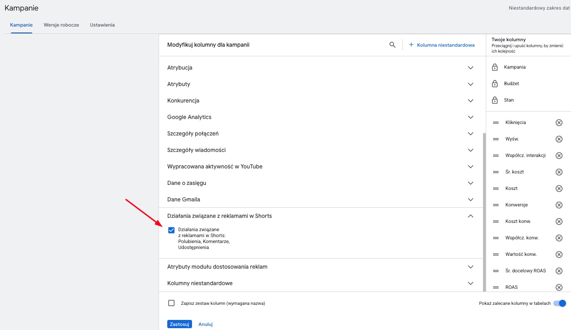Click the Zastosuj button
Image resolution: width=571 pixels, height=330 pixels.
coord(180,324)
